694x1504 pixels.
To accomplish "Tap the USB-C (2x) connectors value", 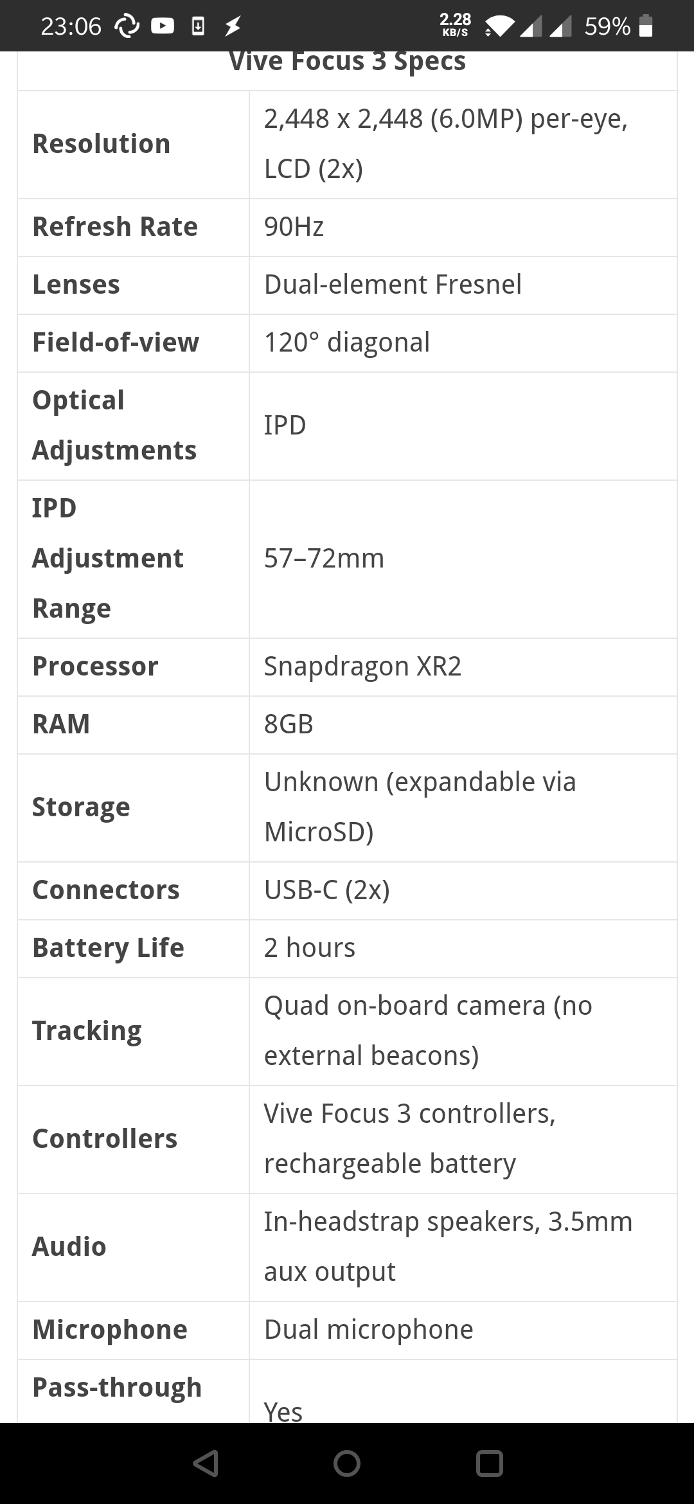I will (x=326, y=890).
